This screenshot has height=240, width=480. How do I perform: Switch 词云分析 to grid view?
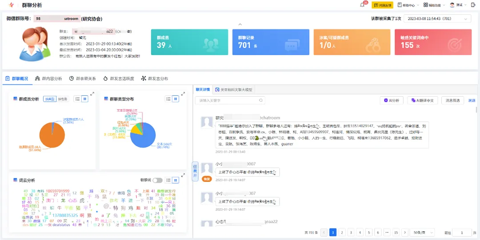[x=176, y=181]
